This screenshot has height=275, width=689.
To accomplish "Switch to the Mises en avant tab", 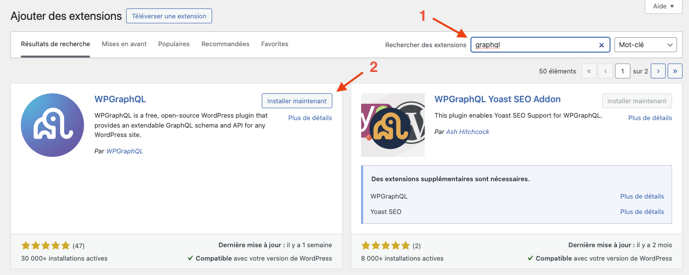I will tap(124, 44).
